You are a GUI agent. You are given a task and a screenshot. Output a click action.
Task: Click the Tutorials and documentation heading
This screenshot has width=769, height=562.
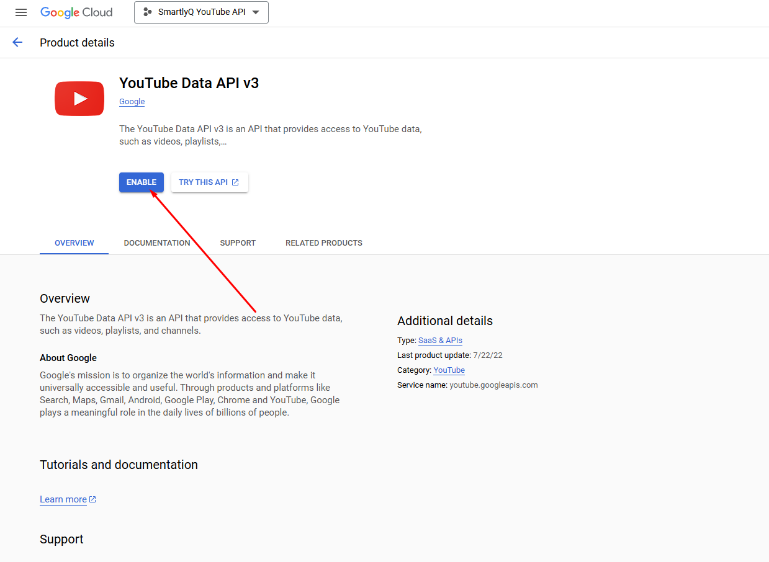tap(119, 465)
